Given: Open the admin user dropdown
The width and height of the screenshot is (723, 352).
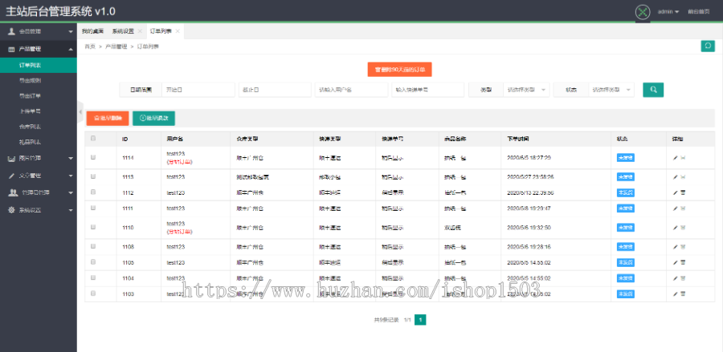Looking at the screenshot, I should [668, 11].
